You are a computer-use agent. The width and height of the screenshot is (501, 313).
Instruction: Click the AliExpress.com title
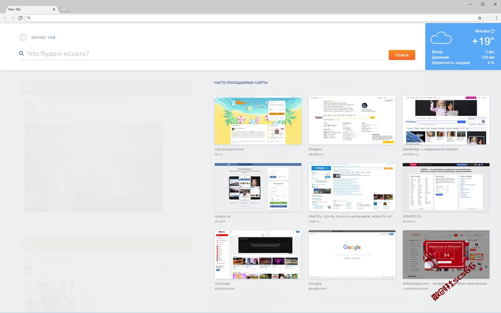pyautogui.click(x=446, y=283)
